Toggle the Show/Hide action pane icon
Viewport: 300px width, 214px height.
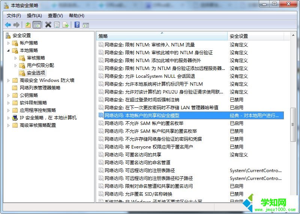tap(86, 25)
